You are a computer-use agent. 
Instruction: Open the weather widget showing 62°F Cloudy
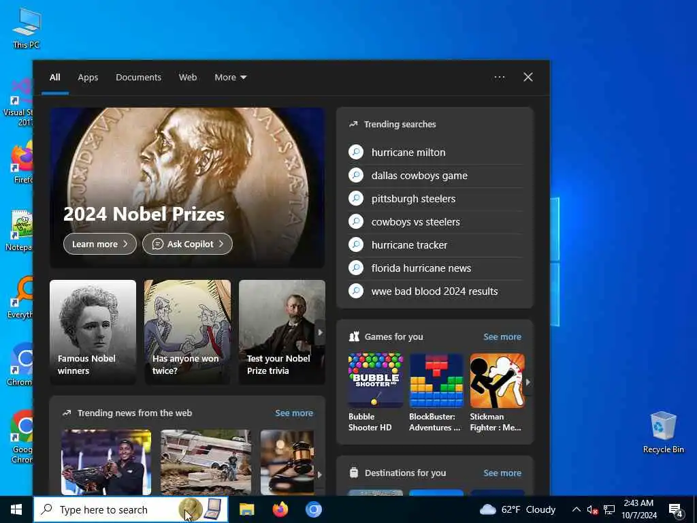point(518,509)
